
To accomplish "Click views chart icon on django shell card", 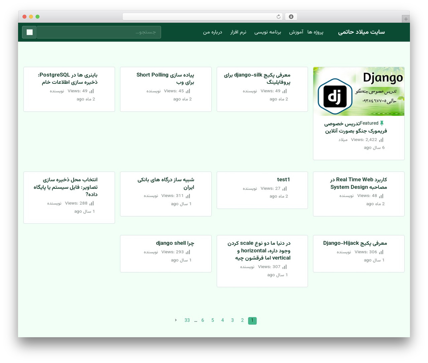I will (x=188, y=252).
